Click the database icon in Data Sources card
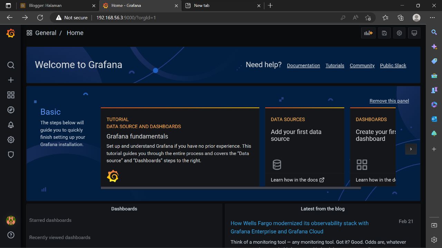 pyautogui.click(x=277, y=165)
